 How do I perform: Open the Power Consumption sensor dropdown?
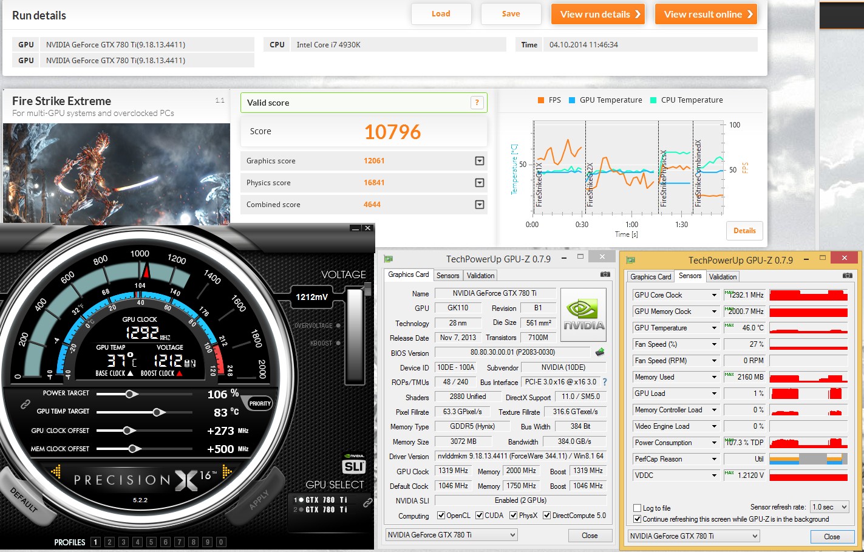[x=715, y=443]
